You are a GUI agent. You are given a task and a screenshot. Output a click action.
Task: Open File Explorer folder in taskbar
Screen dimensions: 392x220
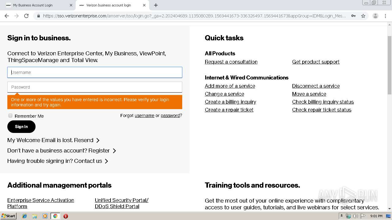(x=35, y=216)
